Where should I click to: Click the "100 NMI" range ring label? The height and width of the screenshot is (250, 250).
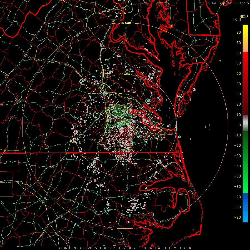pyautogui.click(x=125, y=23)
